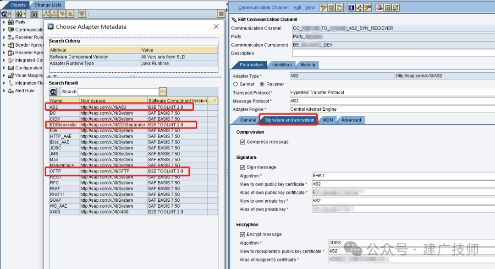
Task: Select the IDoc_AAE adapter row
Action: pos(133,142)
